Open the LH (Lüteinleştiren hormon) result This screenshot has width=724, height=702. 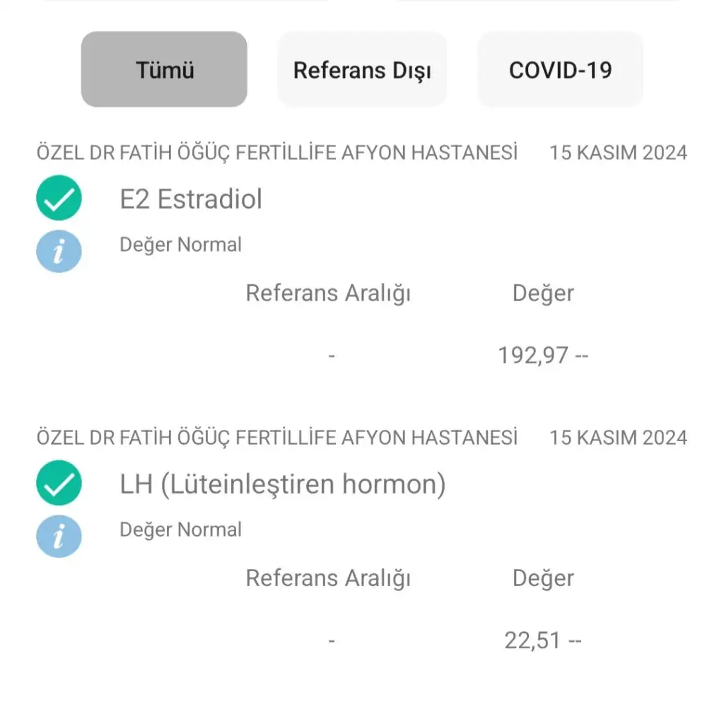click(x=283, y=484)
